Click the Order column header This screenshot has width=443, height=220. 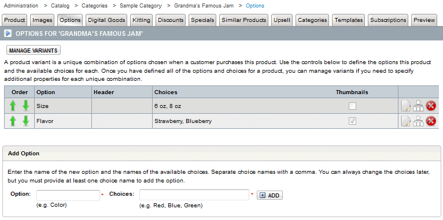coord(20,92)
